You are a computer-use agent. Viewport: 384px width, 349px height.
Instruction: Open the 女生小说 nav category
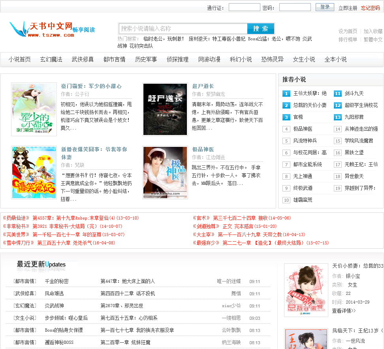pos(304,60)
